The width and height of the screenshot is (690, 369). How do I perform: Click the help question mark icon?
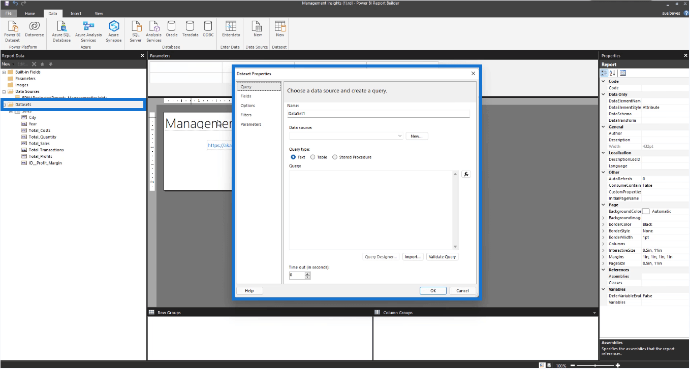(x=686, y=13)
